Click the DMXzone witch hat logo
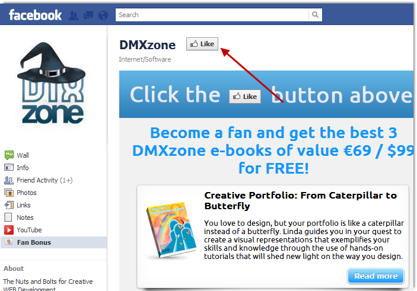 click(52, 83)
